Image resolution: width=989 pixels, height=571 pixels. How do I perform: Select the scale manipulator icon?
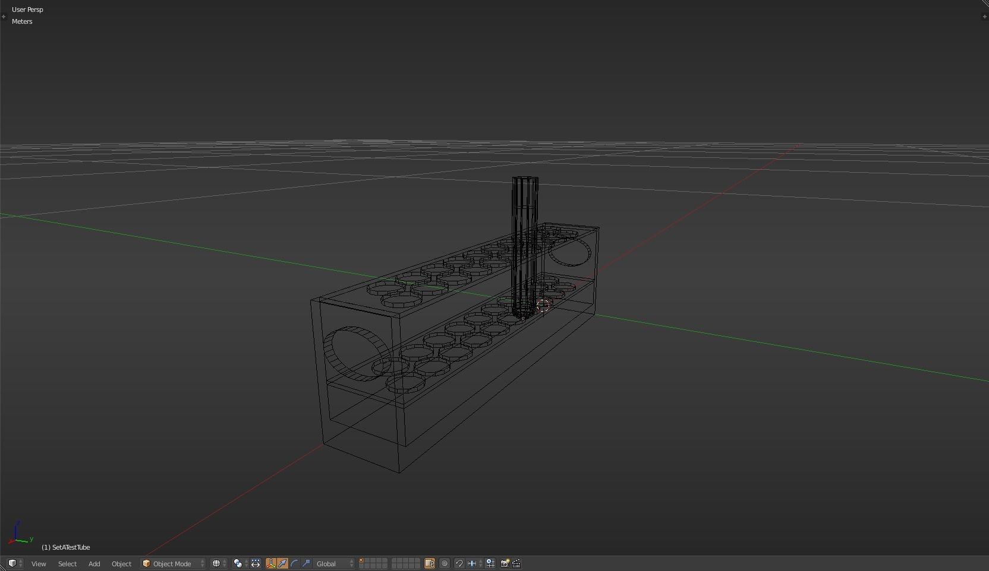click(x=306, y=563)
